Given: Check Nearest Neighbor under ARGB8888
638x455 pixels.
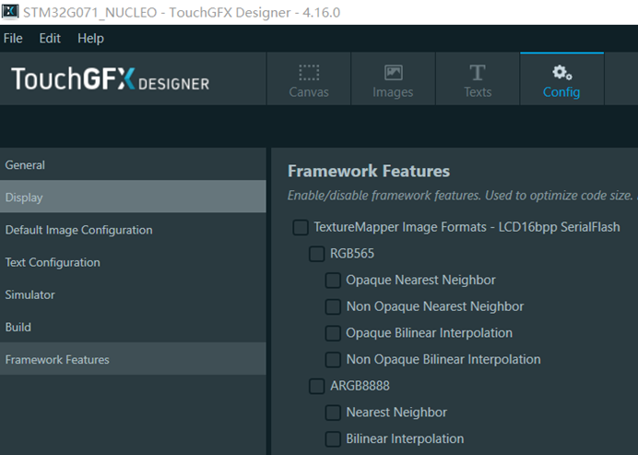Looking at the screenshot, I should pos(333,413).
